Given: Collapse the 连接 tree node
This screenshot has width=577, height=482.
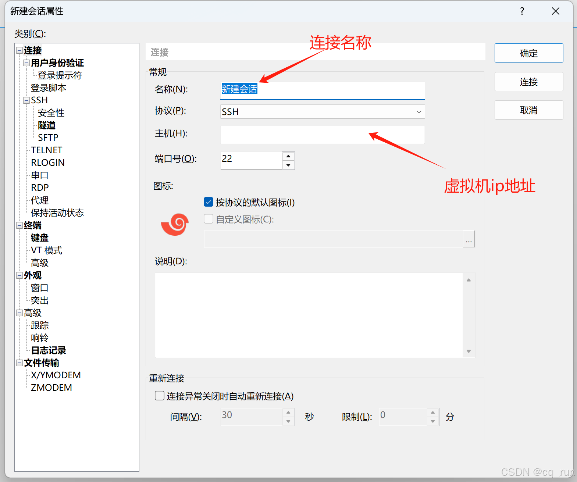Looking at the screenshot, I should pyautogui.click(x=19, y=50).
